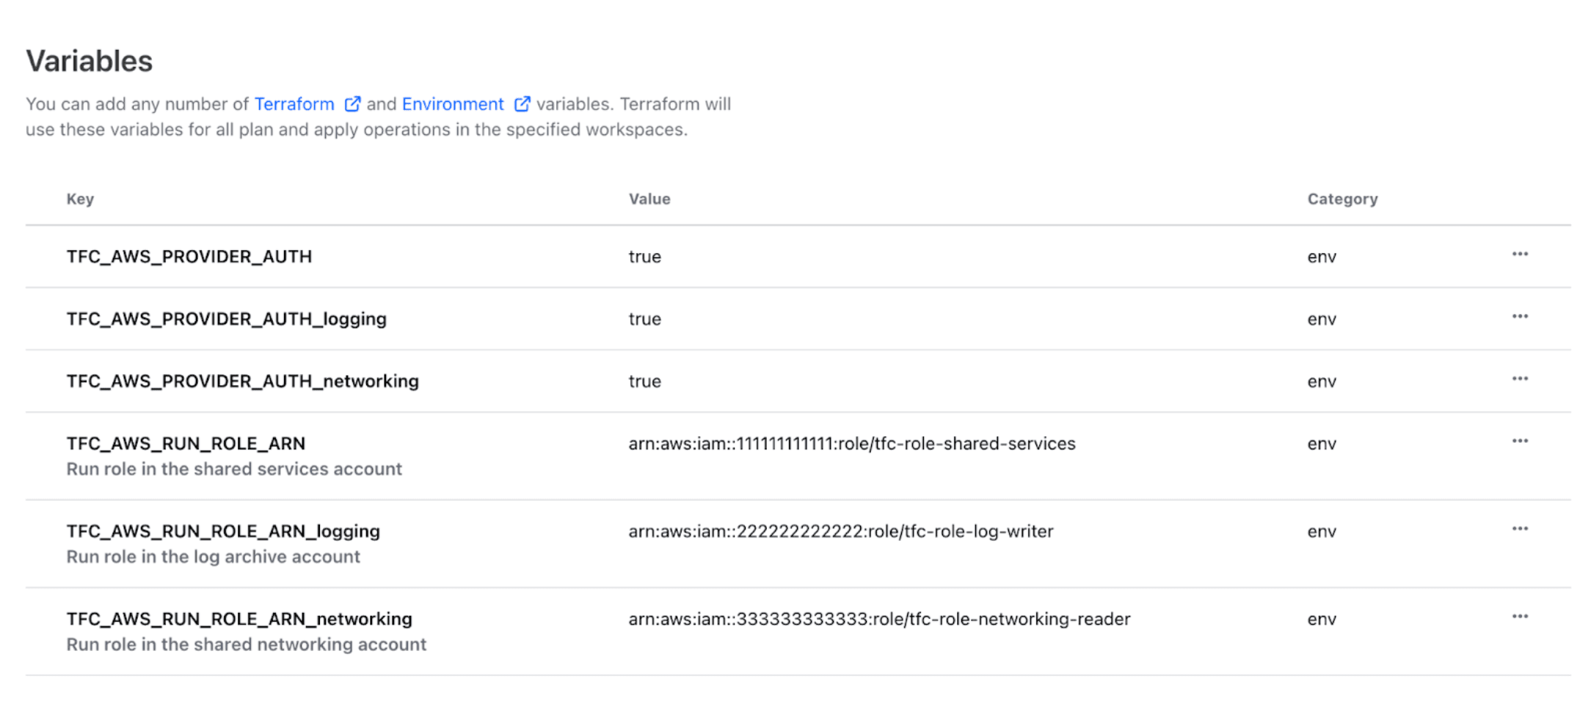Open the Terraform variables link

[x=294, y=104]
